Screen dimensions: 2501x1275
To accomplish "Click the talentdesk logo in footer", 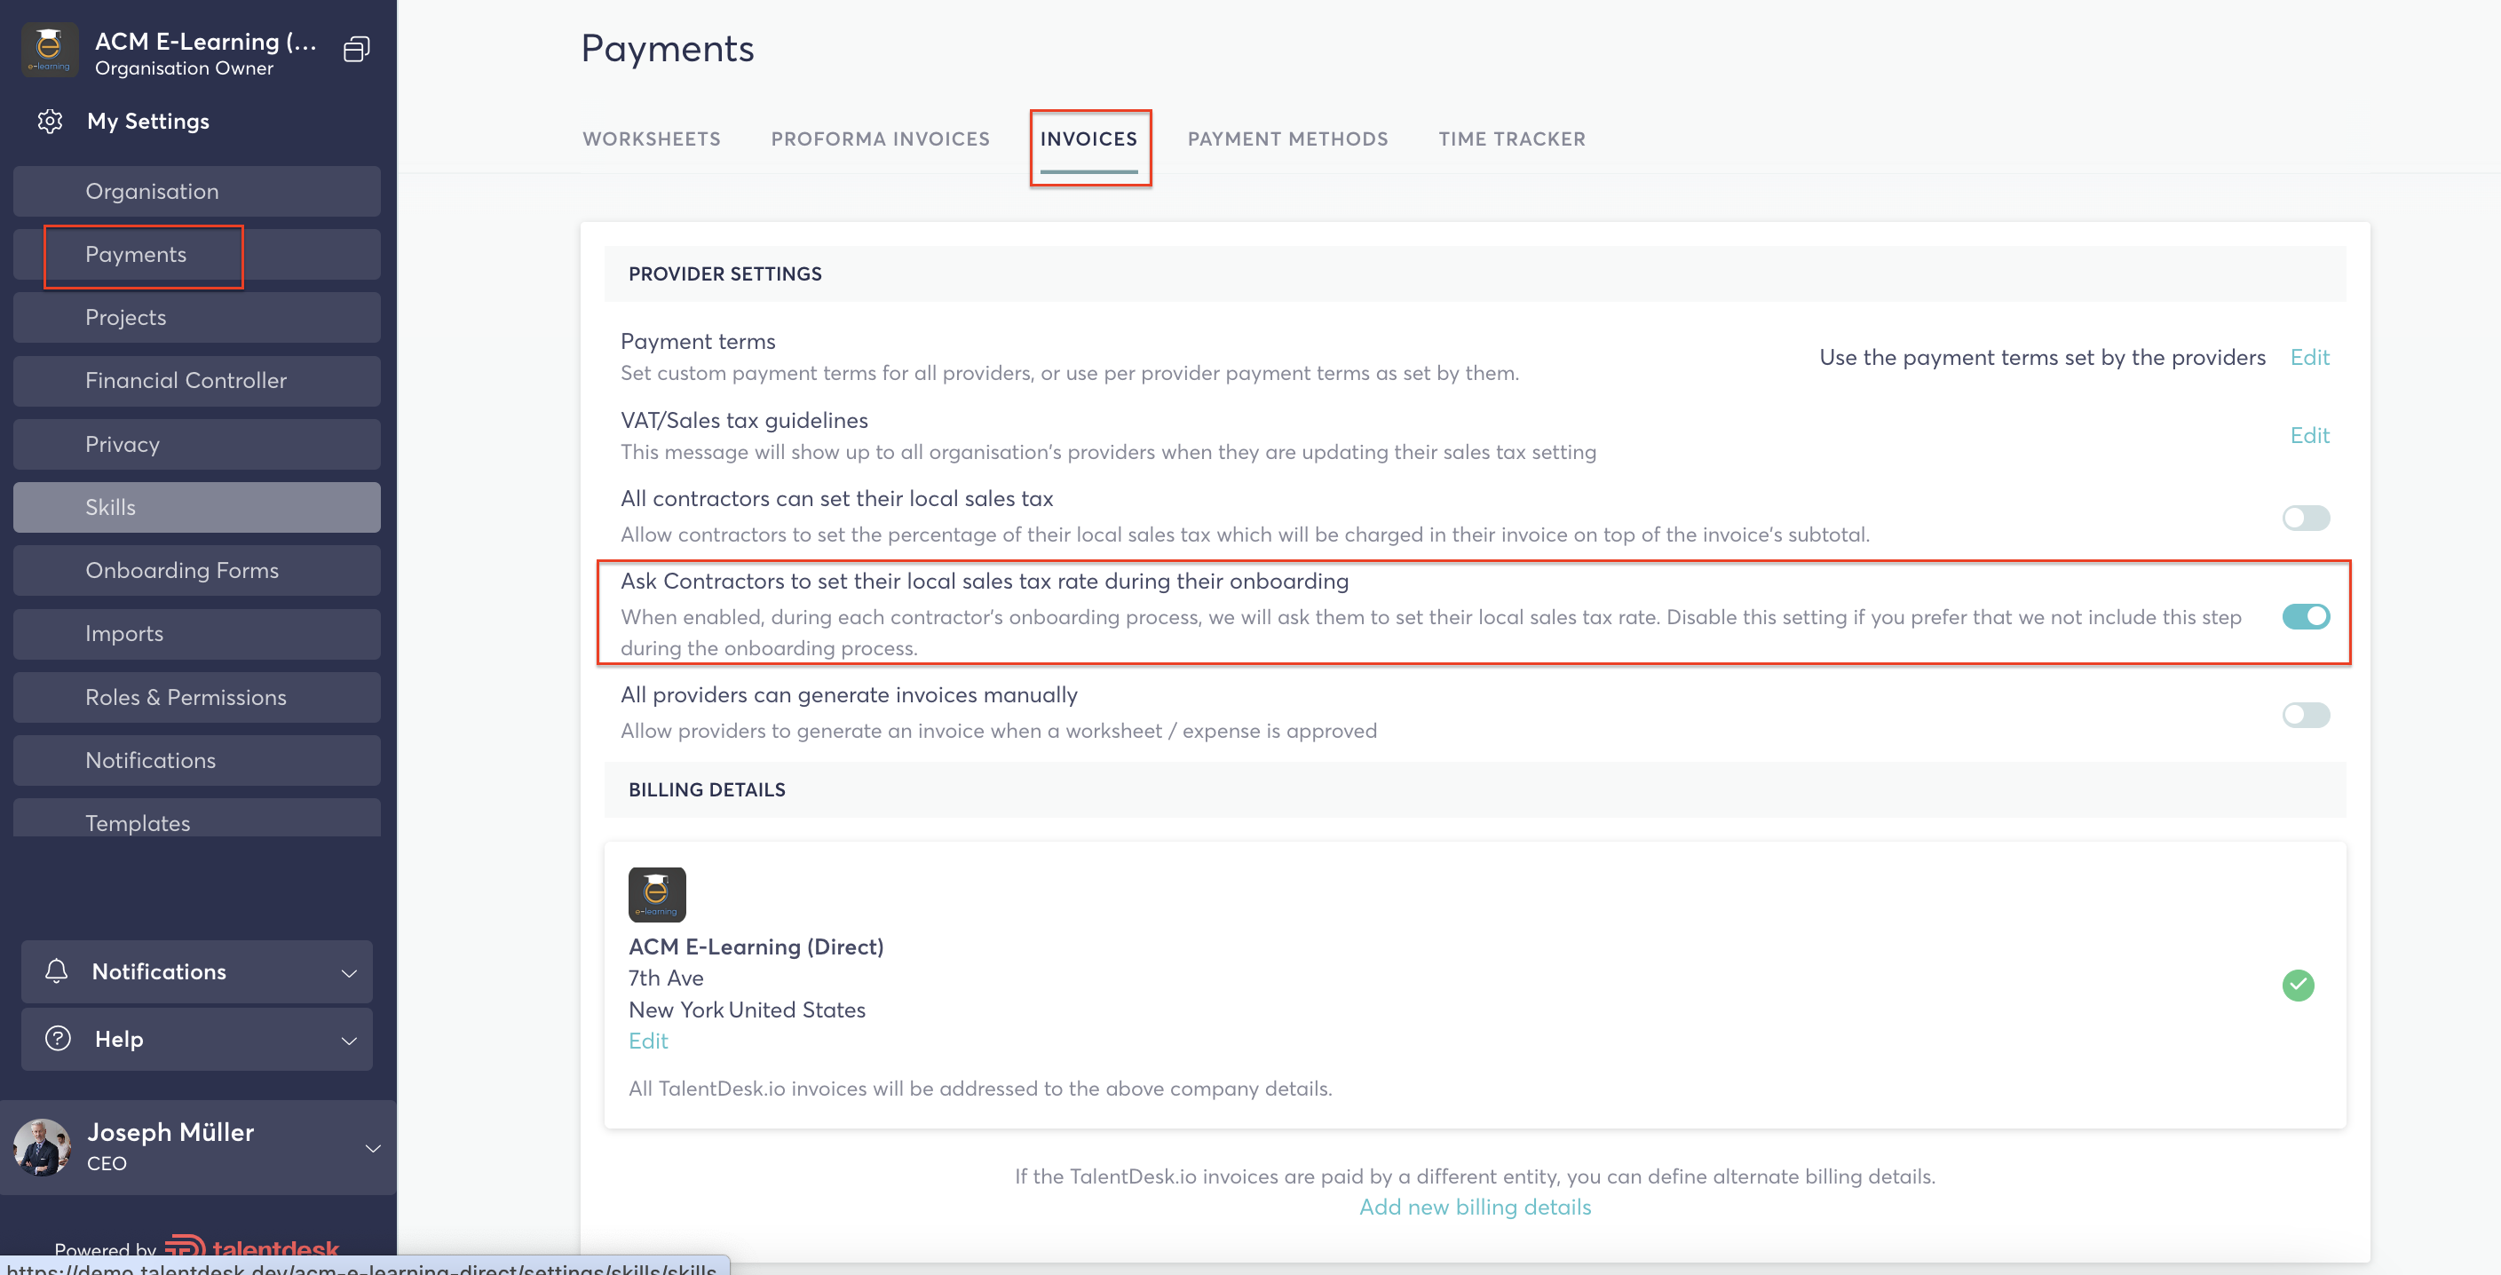I will pos(251,1247).
